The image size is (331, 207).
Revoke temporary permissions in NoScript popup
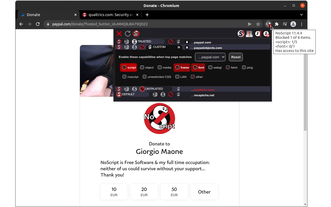point(266,34)
